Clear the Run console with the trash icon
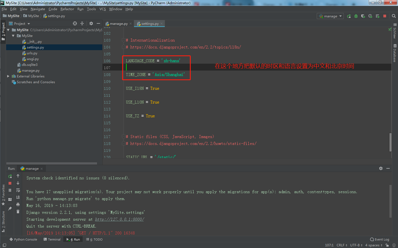 click(x=18, y=212)
